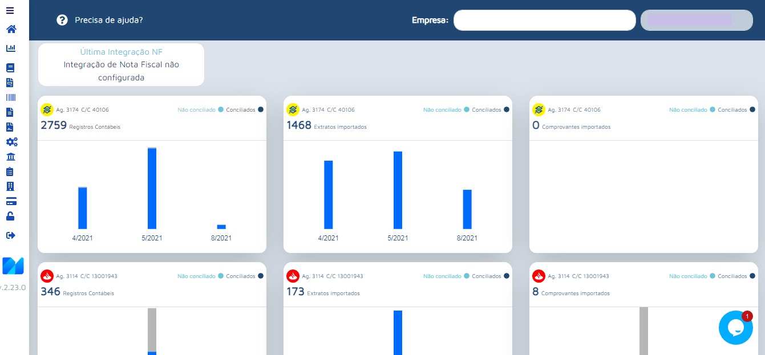Click the logout arrow icon
The width and height of the screenshot is (765, 355).
(x=10, y=235)
